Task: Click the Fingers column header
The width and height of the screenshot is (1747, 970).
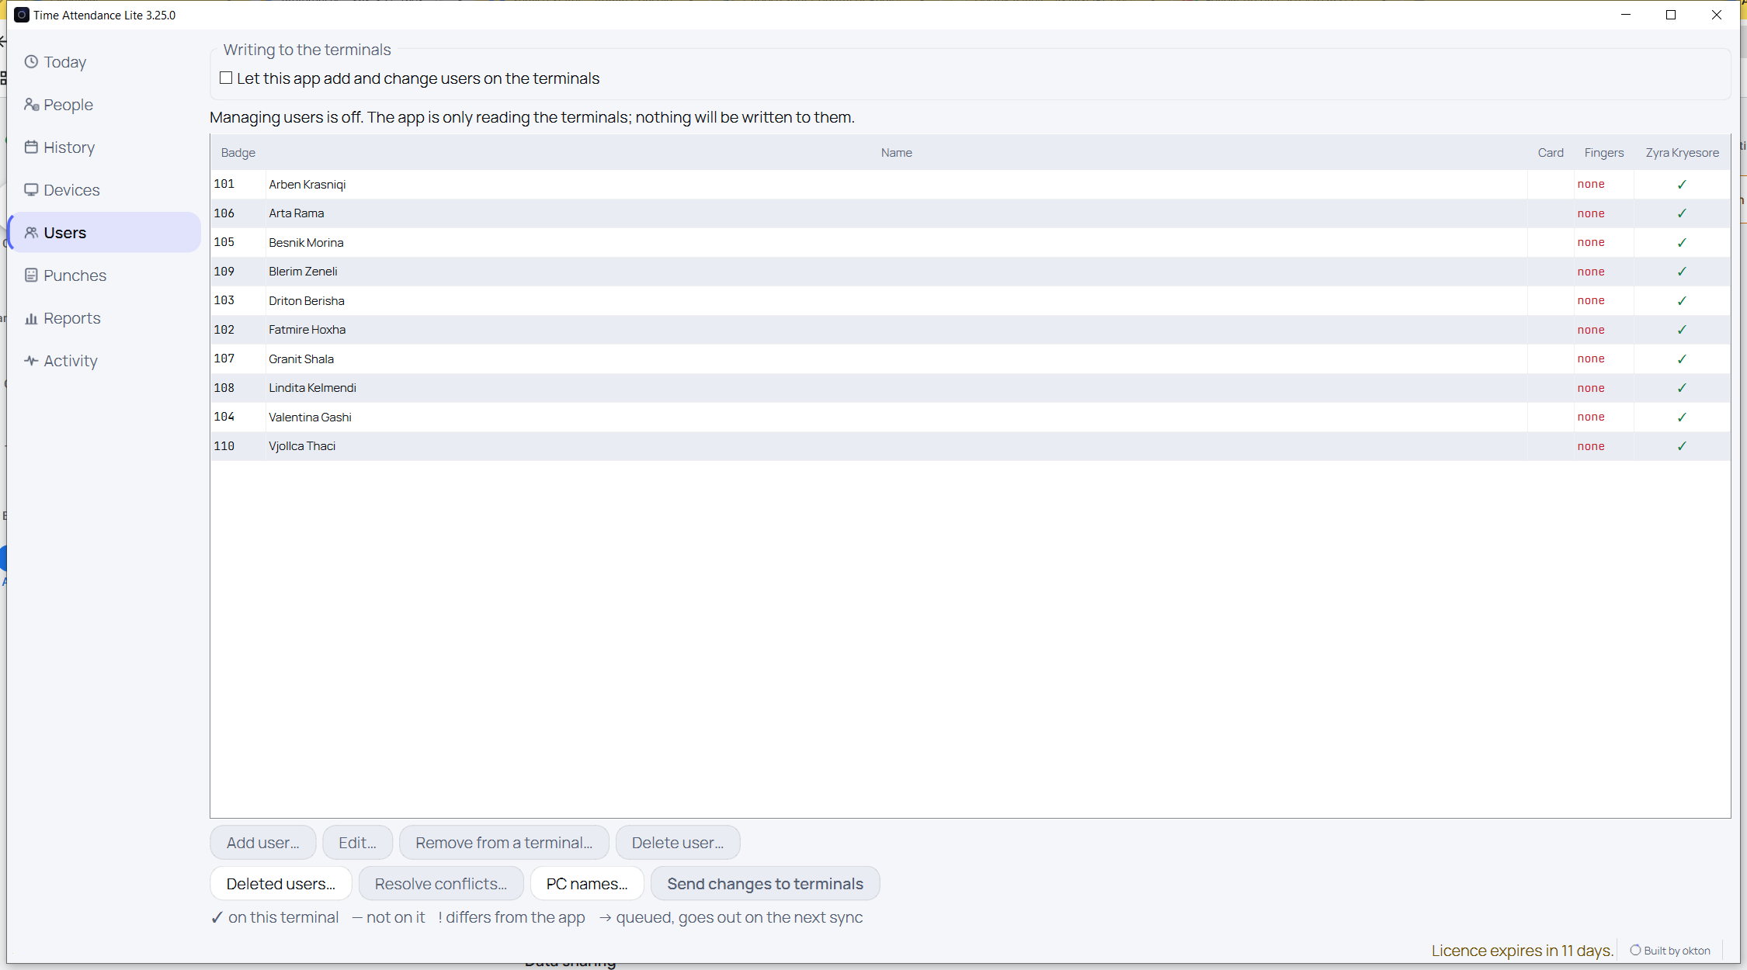Action: pyautogui.click(x=1603, y=152)
